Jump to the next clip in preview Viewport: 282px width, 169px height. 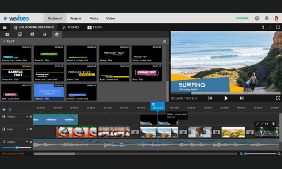tap(242, 98)
